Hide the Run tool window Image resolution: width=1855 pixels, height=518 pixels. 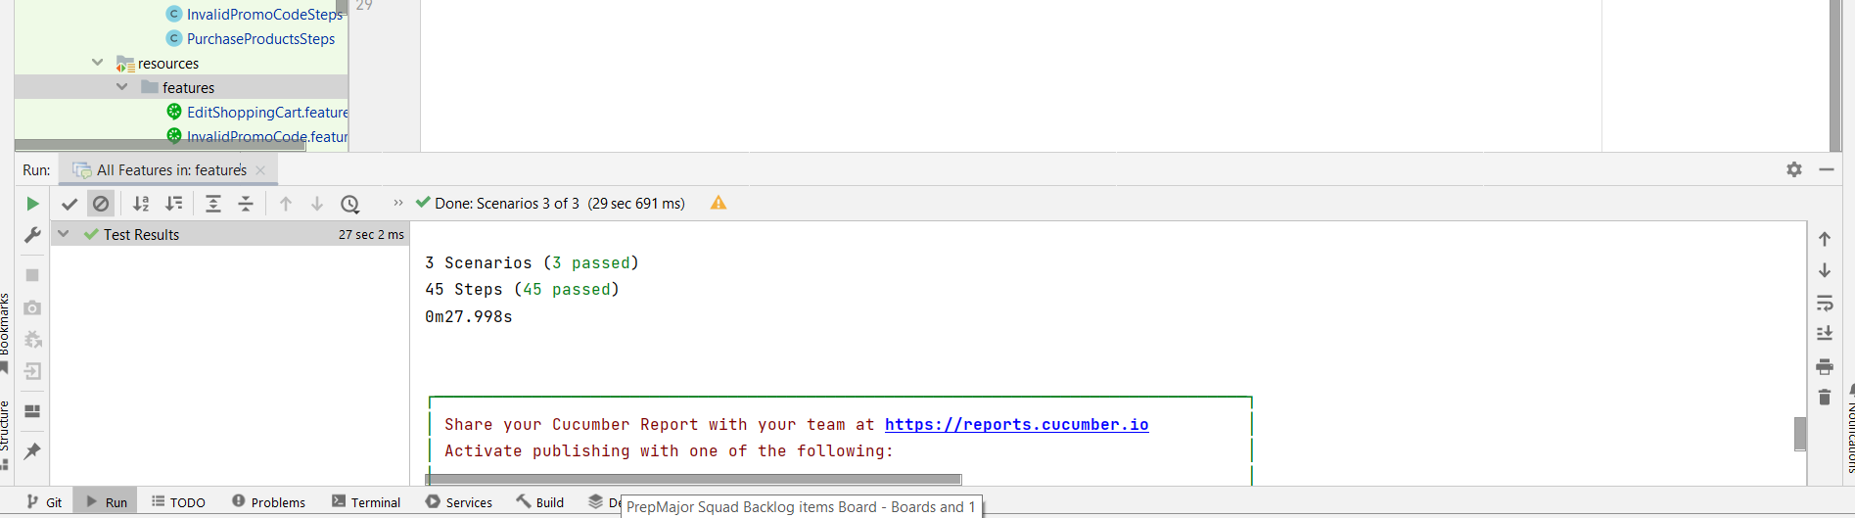pyautogui.click(x=1827, y=169)
